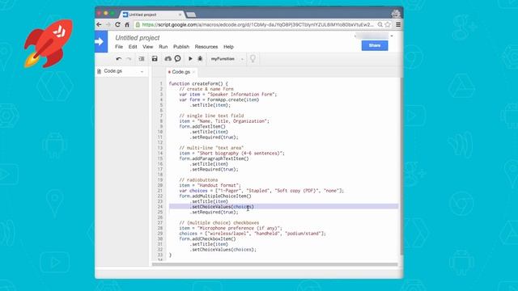Click the line "form.addMultipleChoiceItem()"
518x291 pixels.
pyautogui.click(x=215, y=196)
